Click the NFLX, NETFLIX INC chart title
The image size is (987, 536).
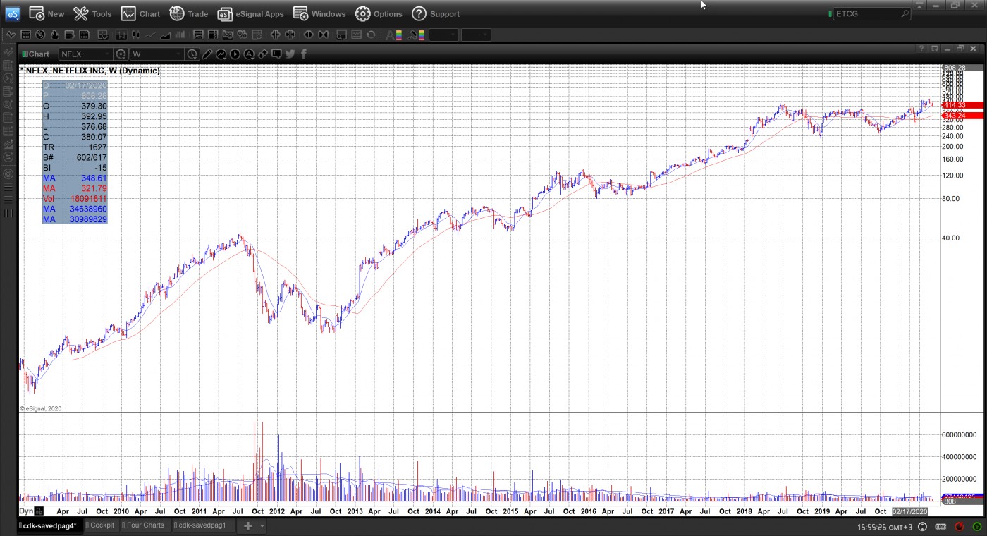click(x=93, y=71)
